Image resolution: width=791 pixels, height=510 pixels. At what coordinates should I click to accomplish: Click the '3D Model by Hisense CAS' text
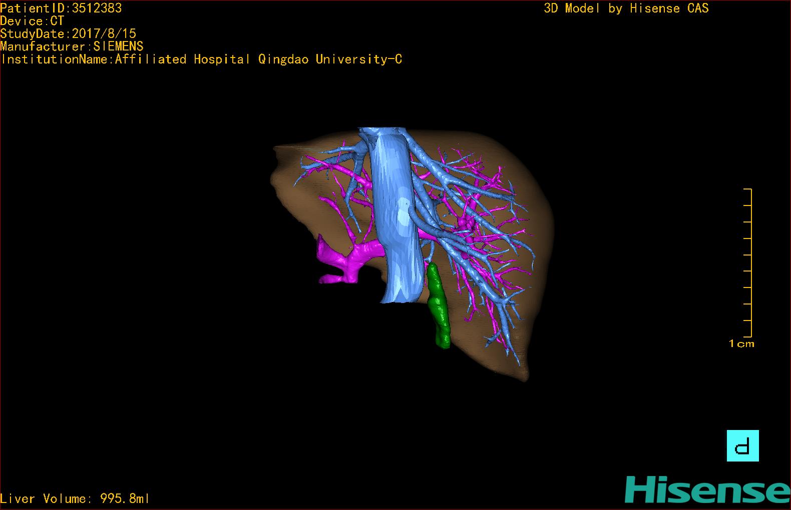(x=626, y=8)
